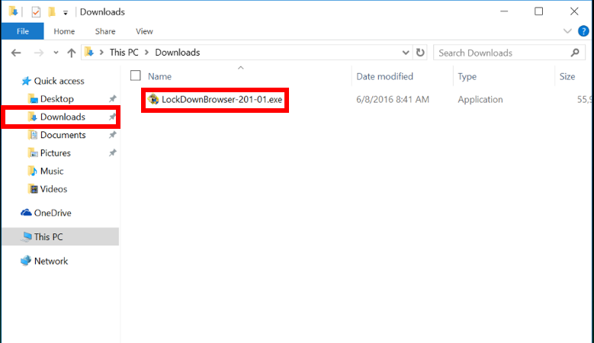Click the Quick access star icon
Screen dimensions: 594x343
[x=26, y=81]
